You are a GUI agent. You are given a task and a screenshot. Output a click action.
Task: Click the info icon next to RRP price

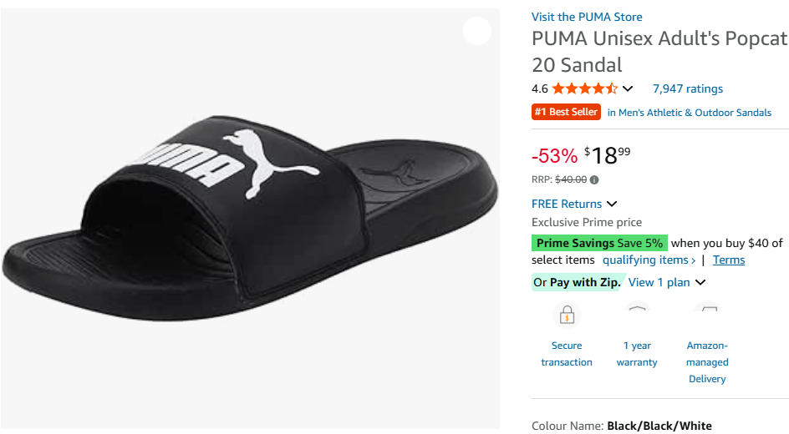point(594,179)
